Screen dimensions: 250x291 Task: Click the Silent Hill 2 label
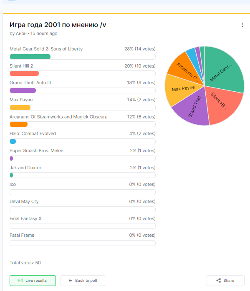pyautogui.click(x=21, y=66)
